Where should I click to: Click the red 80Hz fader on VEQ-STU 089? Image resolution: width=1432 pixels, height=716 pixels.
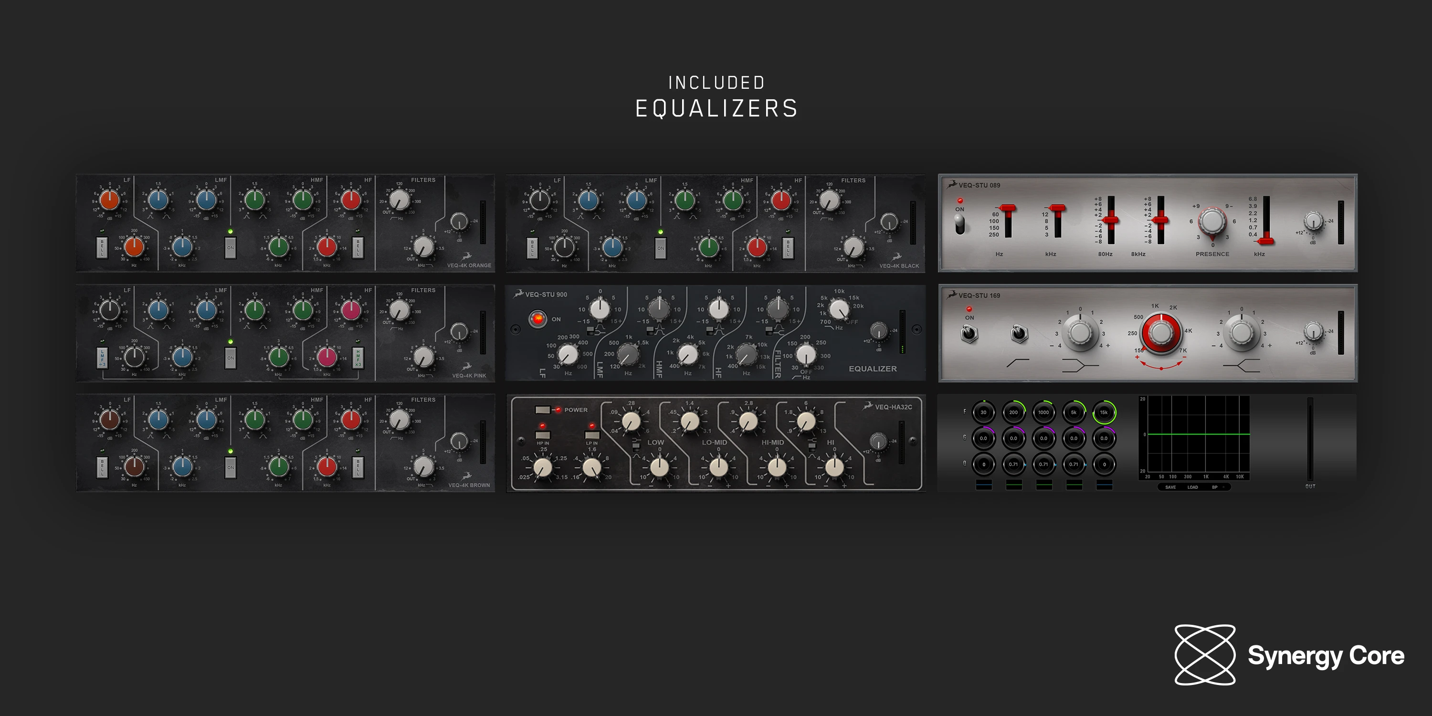(1111, 221)
